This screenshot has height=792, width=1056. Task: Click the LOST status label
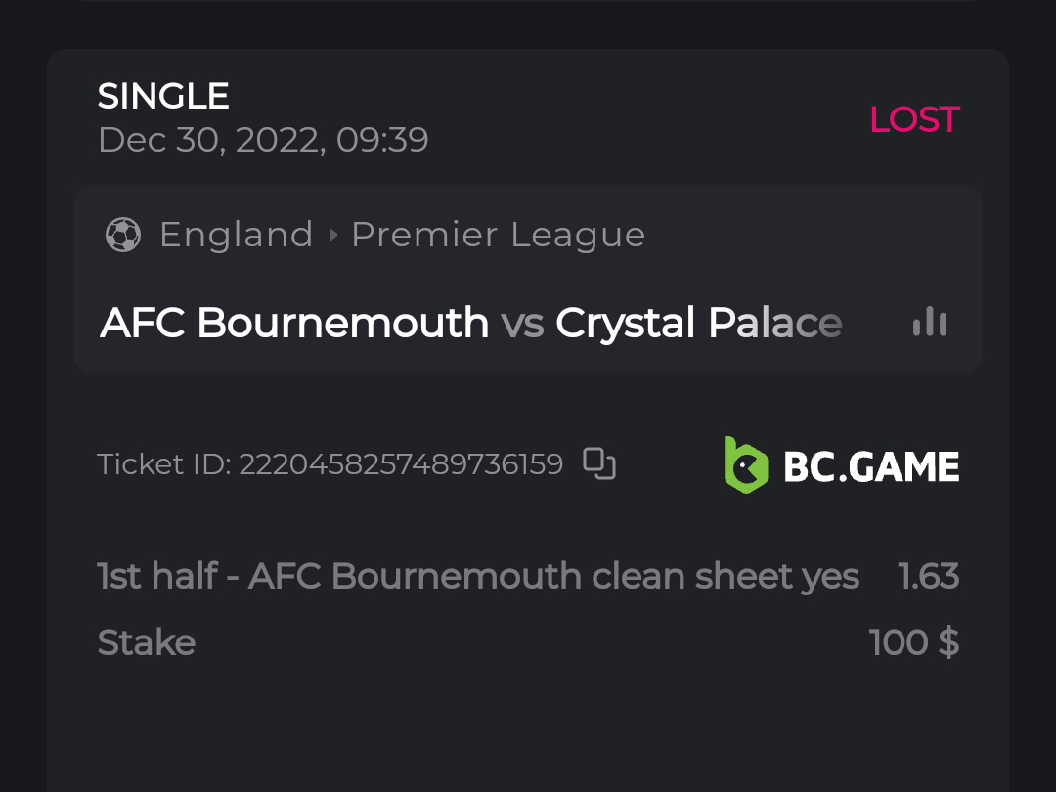(913, 119)
